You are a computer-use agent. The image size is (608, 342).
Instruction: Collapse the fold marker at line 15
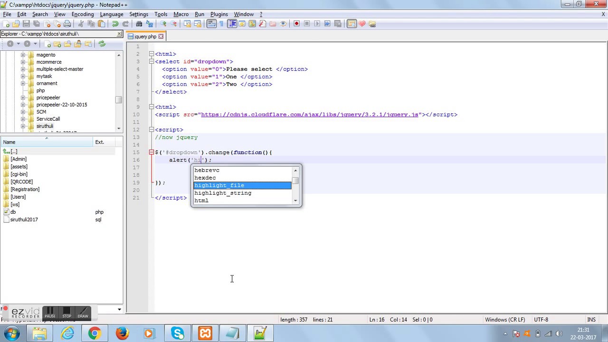coord(151,152)
